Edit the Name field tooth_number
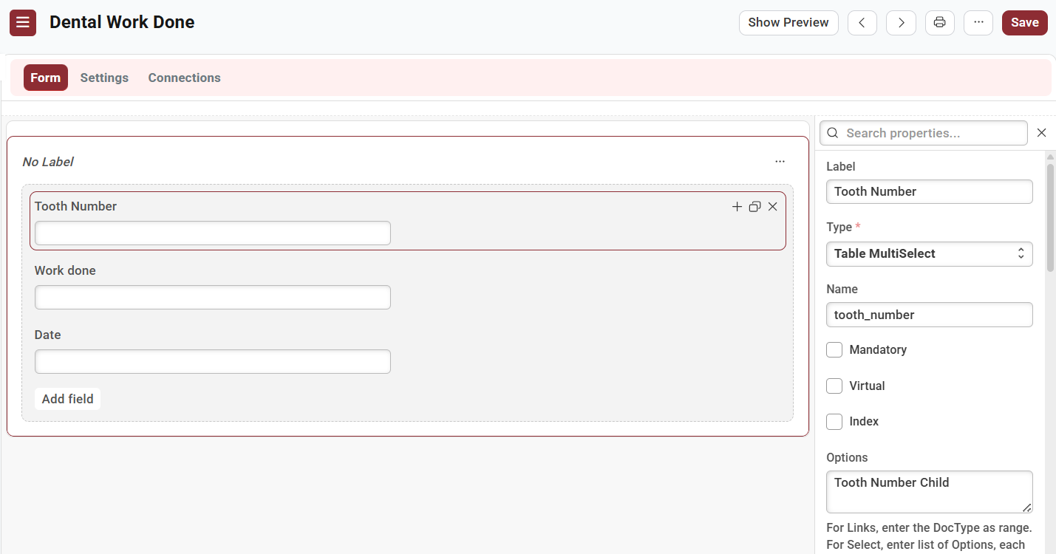 (x=929, y=315)
